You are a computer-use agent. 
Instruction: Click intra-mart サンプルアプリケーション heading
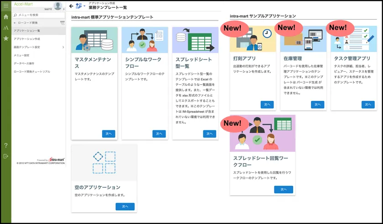click(263, 16)
